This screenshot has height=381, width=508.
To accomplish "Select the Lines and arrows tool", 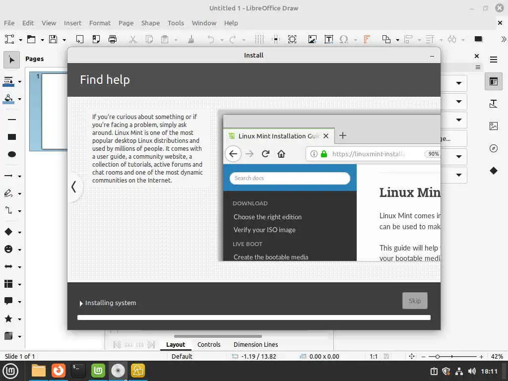I will click(8, 176).
